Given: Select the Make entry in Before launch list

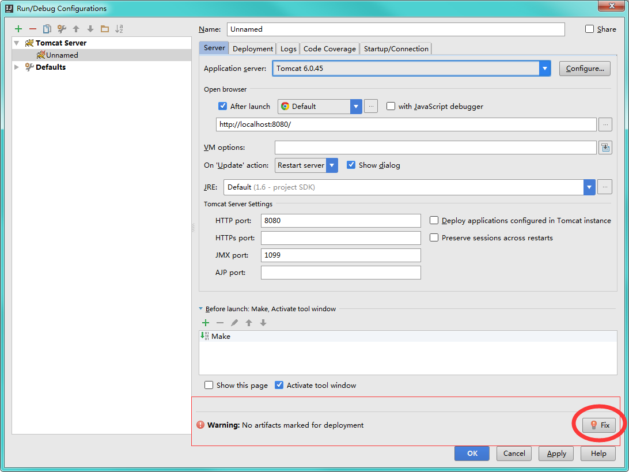Looking at the screenshot, I should tap(408, 337).
